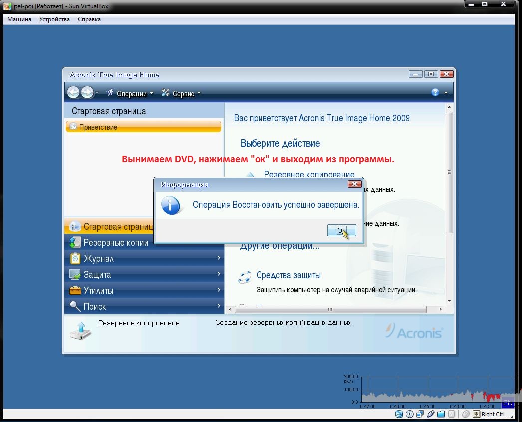Screen dimensions: 522x422
Task: Click the hard disk activity status icon
Action: (x=399, y=414)
